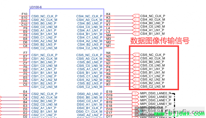Click the port connector for net CSI5_C0_LN0_M

coord(136,65)
